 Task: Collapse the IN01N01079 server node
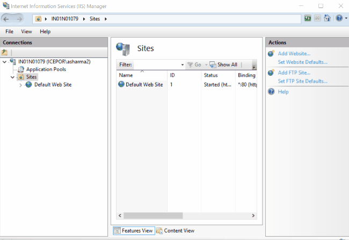click(4, 62)
